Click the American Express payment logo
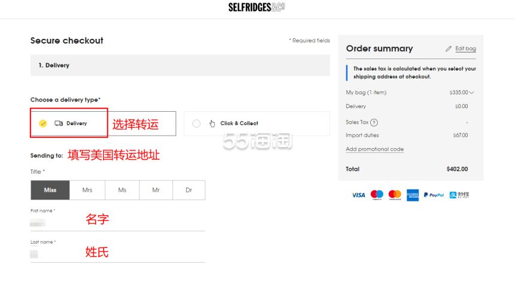This screenshot has height=282, width=515. [x=413, y=195]
